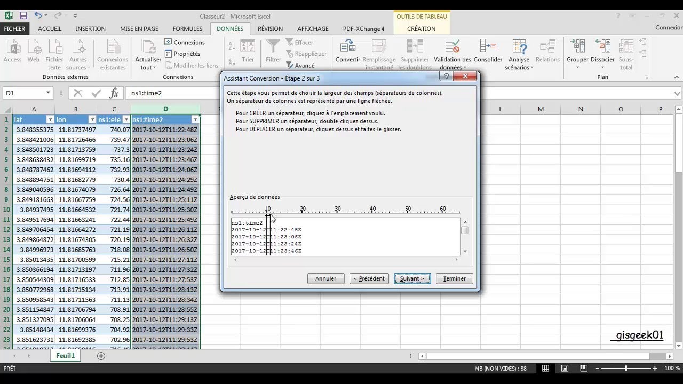Image resolution: width=683 pixels, height=384 pixels.
Task: Open Analyse scénarios menu
Action: pos(519,54)
